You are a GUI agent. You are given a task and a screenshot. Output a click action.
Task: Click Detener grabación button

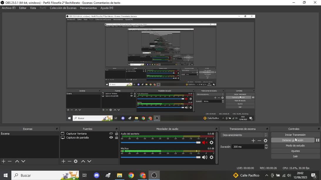click(293, 140)
